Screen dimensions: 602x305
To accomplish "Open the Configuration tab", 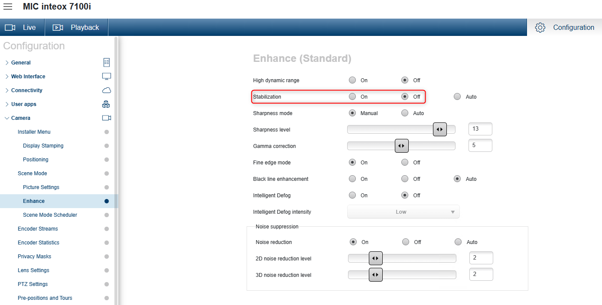I will point(564,27).
